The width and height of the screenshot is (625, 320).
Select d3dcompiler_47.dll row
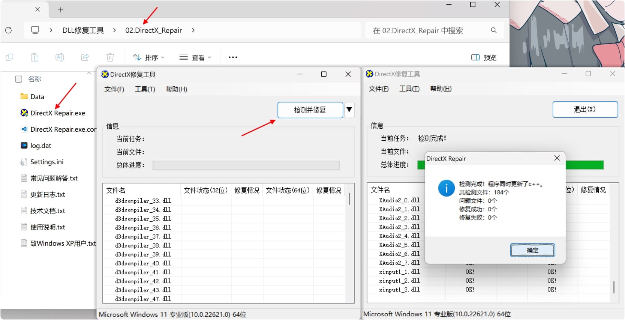point(224,299)
